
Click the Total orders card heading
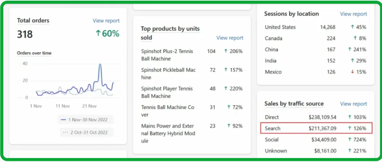[x=33, y=20]
